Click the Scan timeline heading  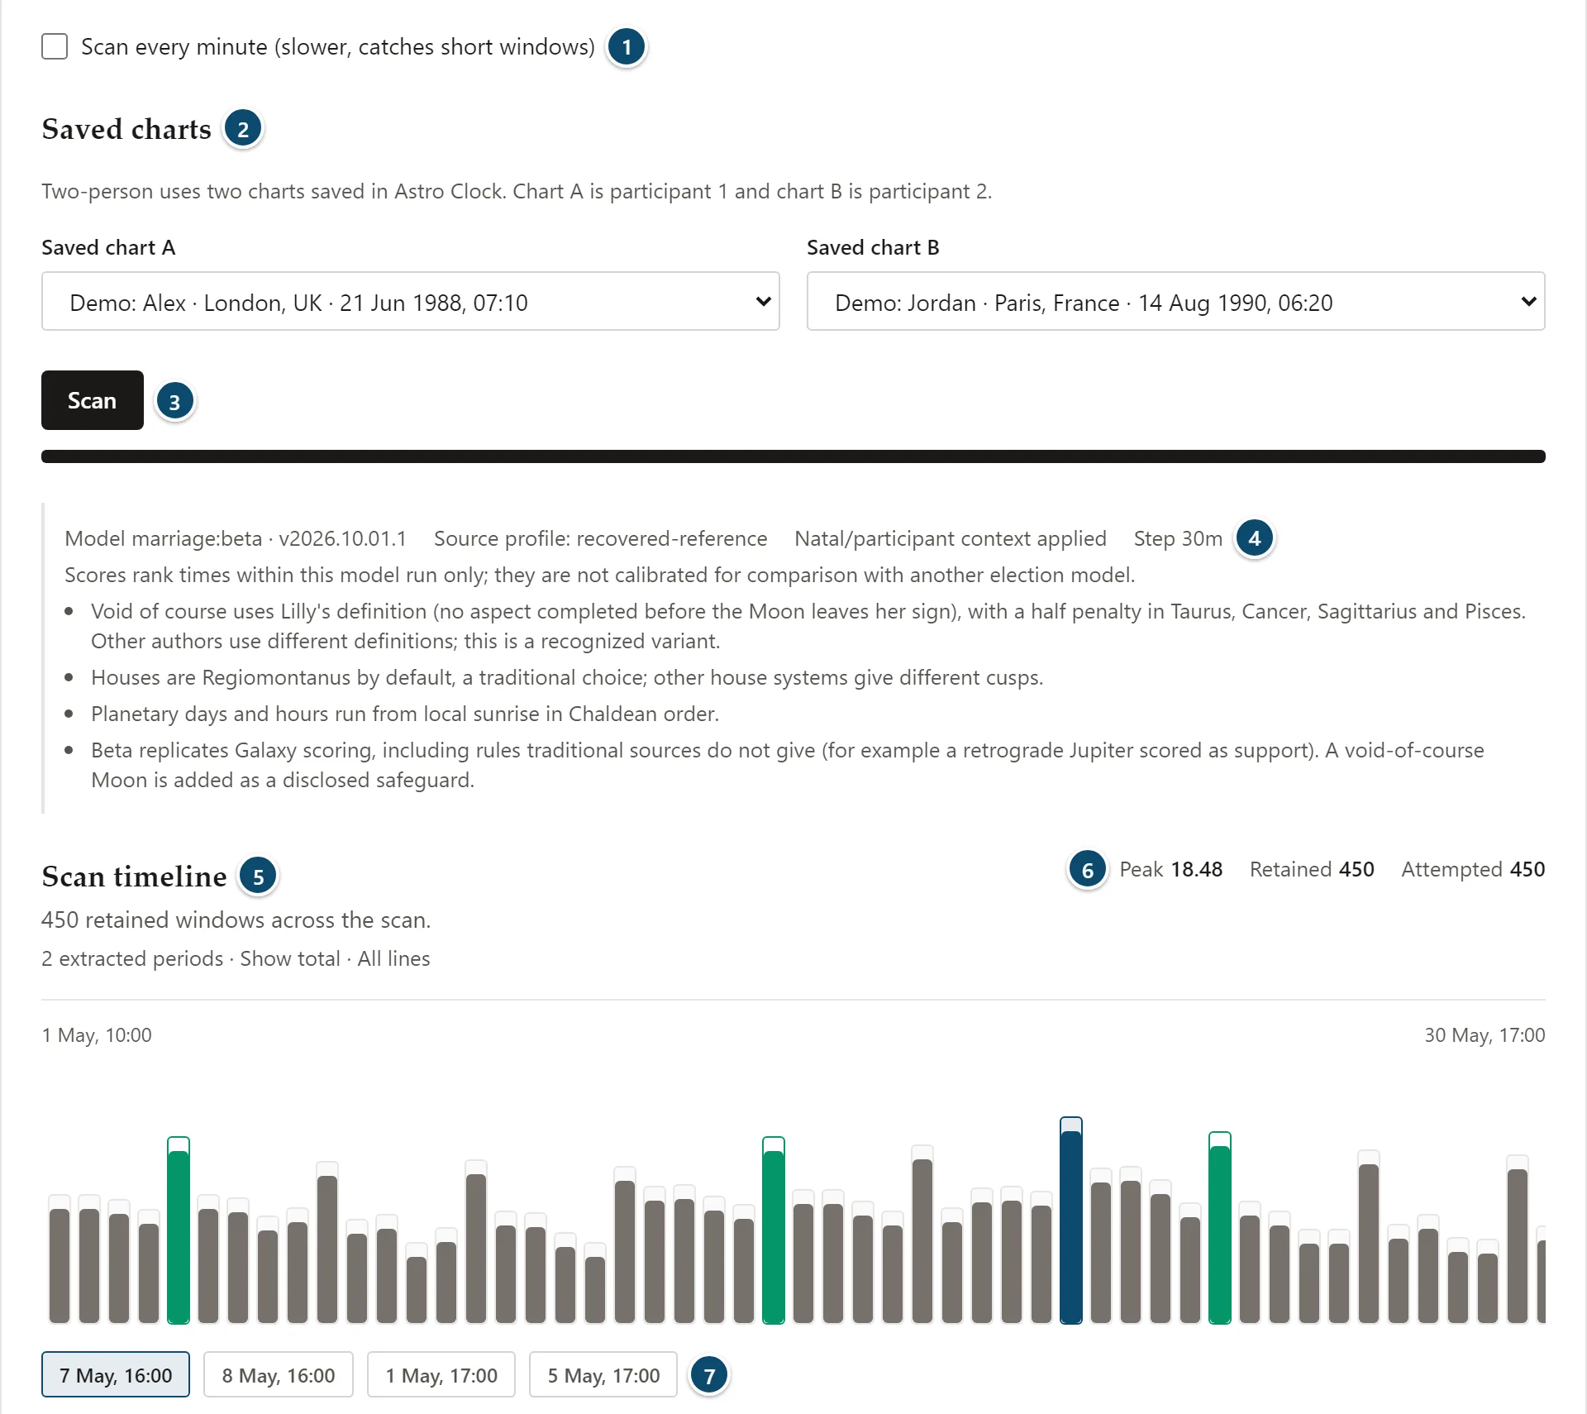135,877
